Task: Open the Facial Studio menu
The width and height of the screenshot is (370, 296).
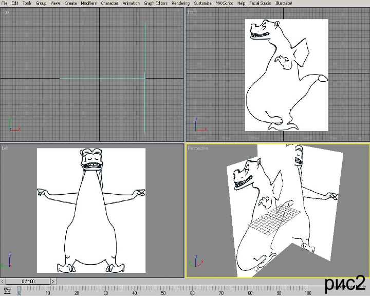Action: pos(261,3)
